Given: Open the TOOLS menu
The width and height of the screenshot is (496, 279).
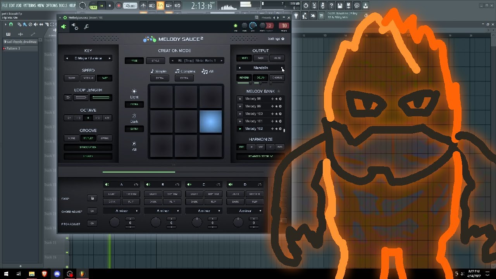Looking at the screenshot, I should [63, 5].
